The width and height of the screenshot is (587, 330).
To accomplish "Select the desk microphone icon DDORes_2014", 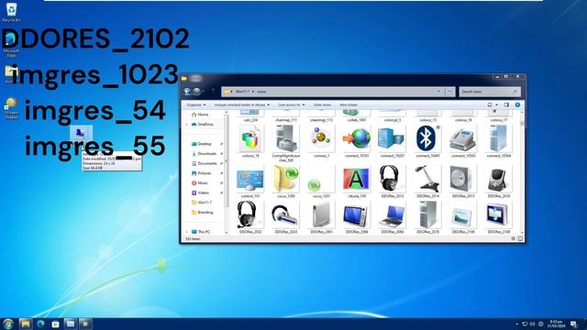I will (427, 181).
